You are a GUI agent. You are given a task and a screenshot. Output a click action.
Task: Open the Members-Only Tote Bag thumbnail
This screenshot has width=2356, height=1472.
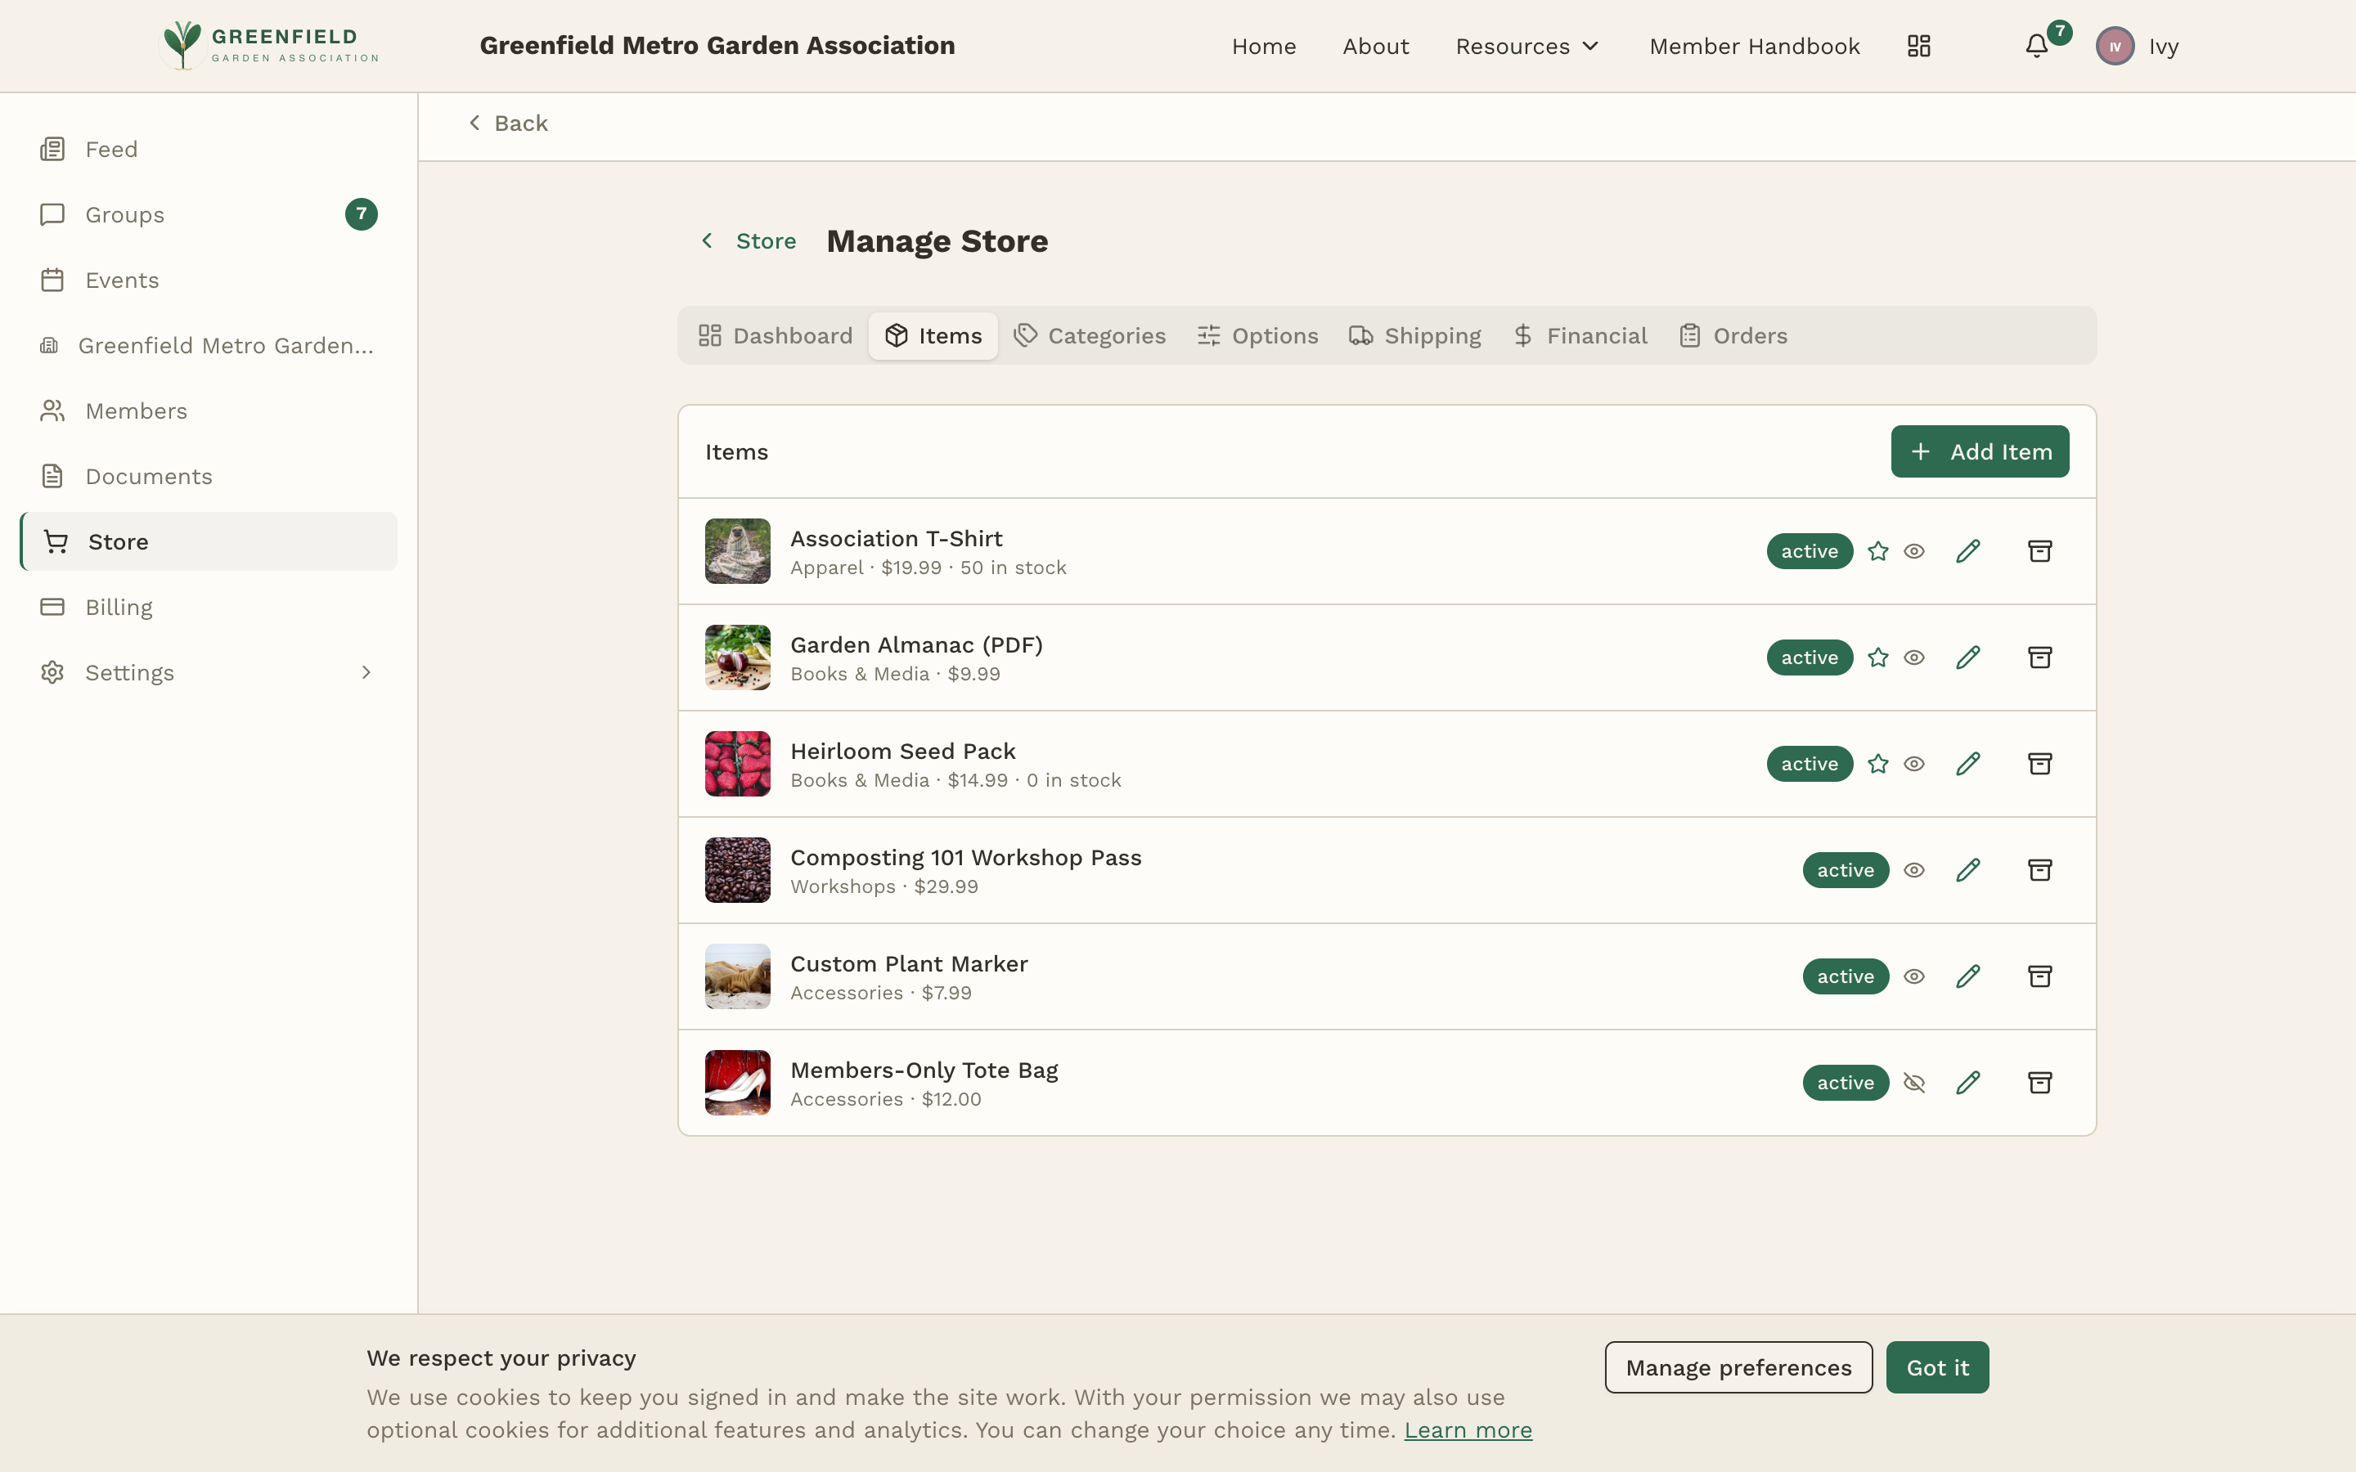pos(737,1082)
